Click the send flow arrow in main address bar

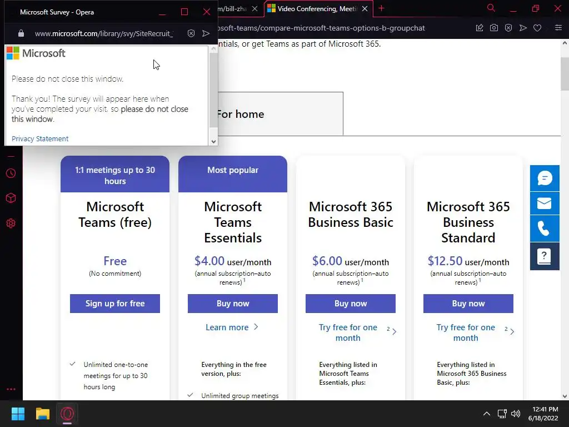(523, 28)
